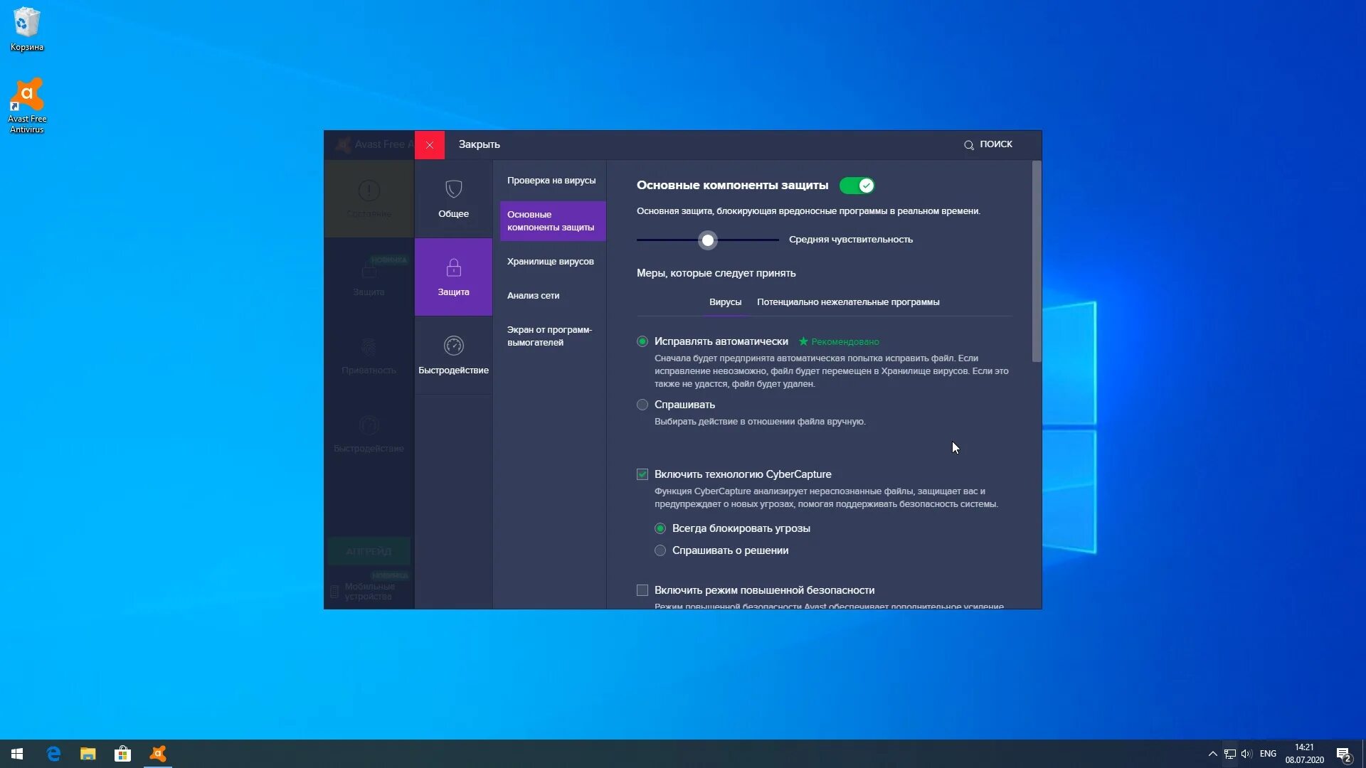This screenshot has height=768, width=1366.
Task: Open File Explorer from taskbar
Action: coord(88,754)
